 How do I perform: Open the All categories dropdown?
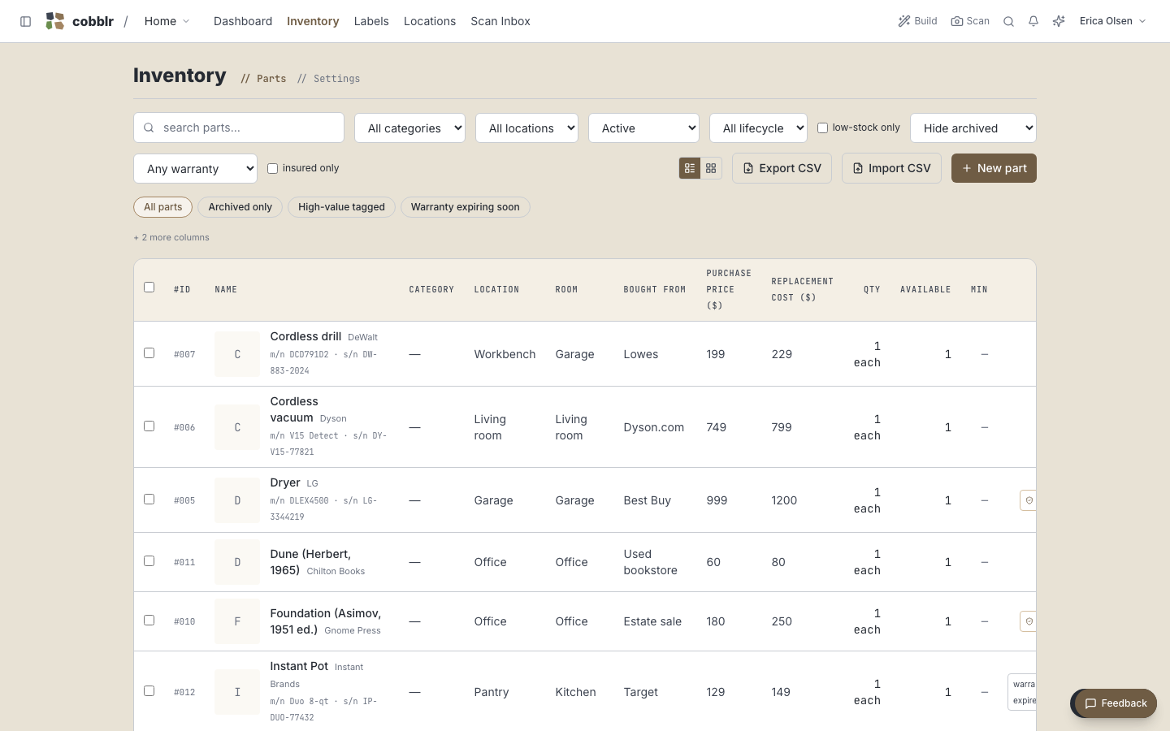click(x=409, y=128)
